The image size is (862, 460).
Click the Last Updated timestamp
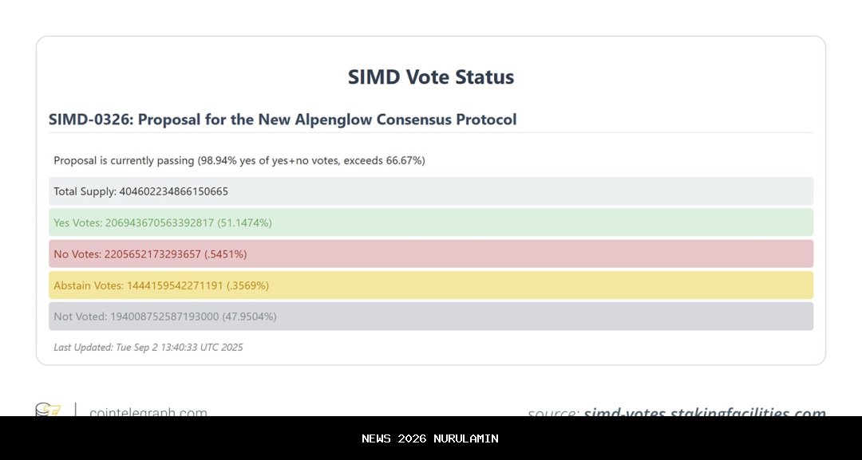(148, 348)
